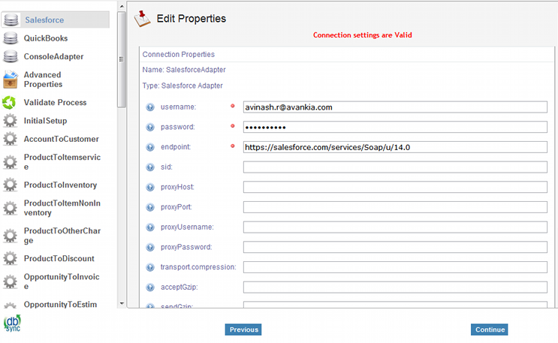Click the empty proxyPort field
The width and height of the screenshot is (558, 343).
point(395,207)
